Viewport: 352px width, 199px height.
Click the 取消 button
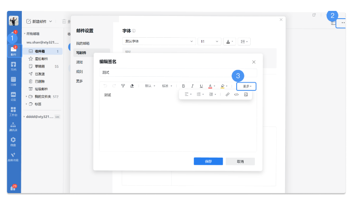pyautogui.click(x=240, y=161)
